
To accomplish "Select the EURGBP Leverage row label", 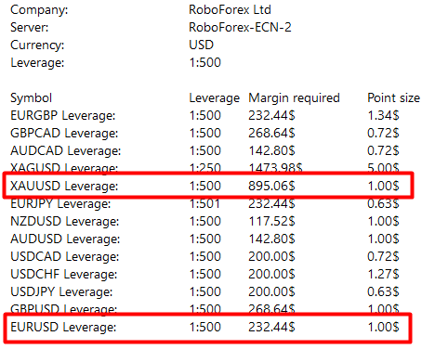I will (63, 116).
